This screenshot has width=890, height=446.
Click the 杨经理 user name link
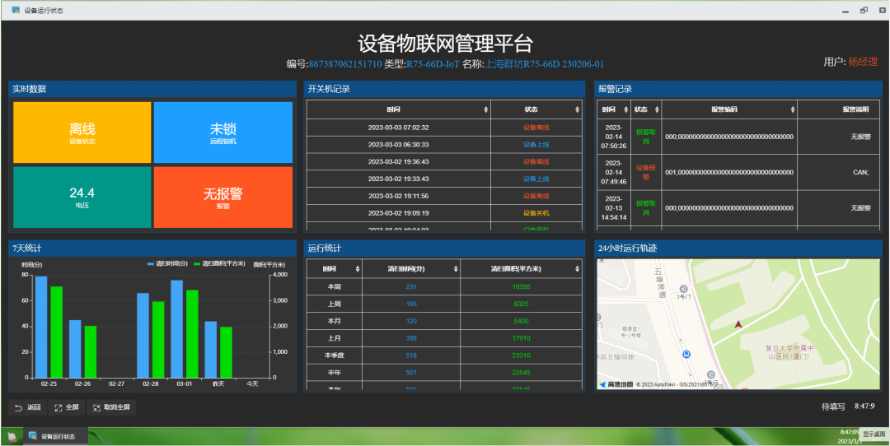[x=863, y=62]
